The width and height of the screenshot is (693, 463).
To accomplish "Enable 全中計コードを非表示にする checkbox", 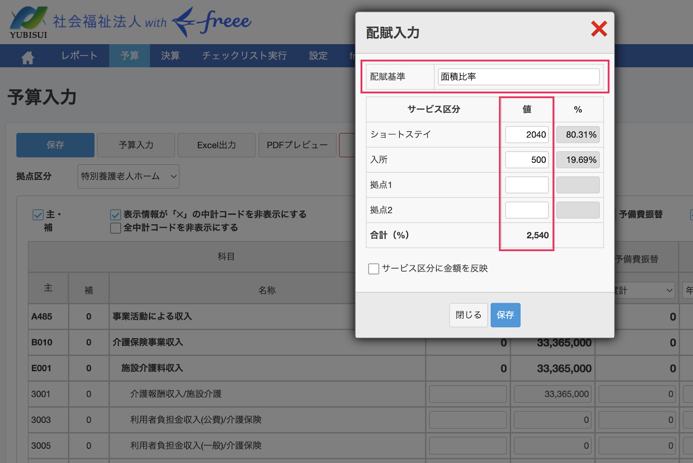I will click(115, 228).
